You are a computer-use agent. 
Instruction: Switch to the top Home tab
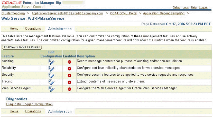14,29
